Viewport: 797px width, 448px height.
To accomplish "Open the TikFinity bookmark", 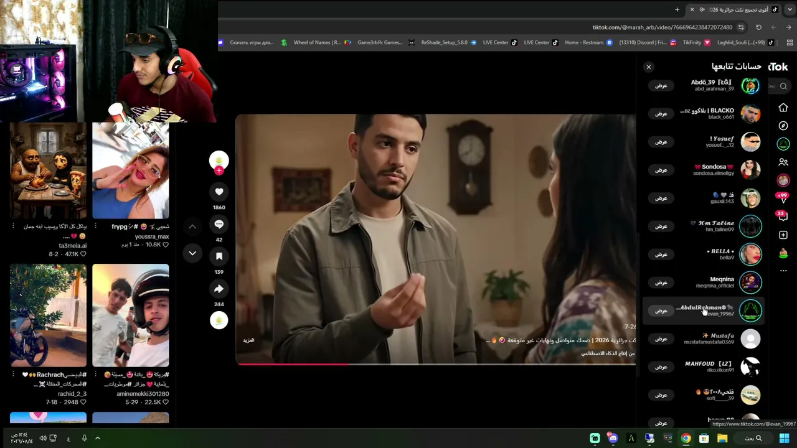I will tap(697, 42).
